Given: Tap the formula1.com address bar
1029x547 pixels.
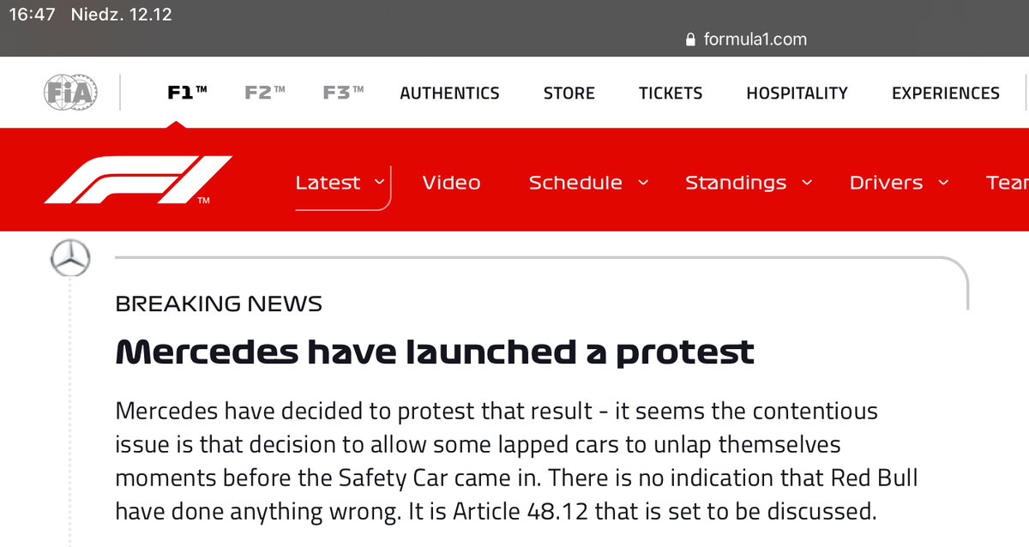Looking at the screenshot, I should tap(746, 39).
